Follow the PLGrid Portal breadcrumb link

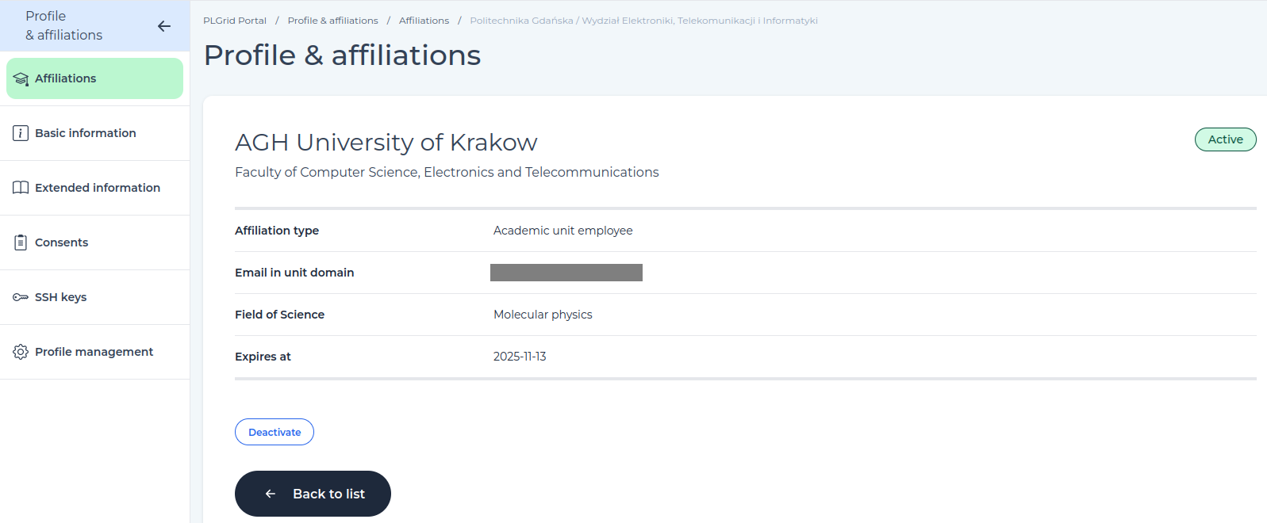(235, 21)
